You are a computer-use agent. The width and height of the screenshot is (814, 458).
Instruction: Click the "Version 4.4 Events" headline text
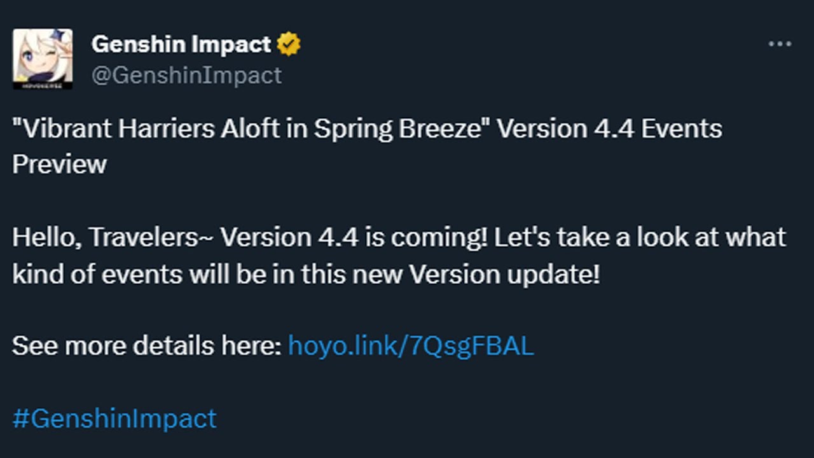609,128
